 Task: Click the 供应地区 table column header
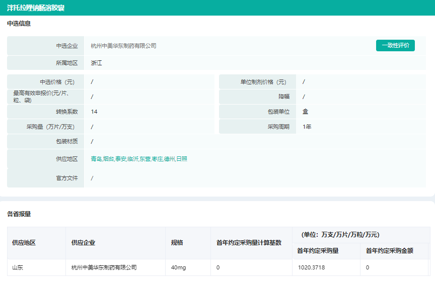[24, 243]
